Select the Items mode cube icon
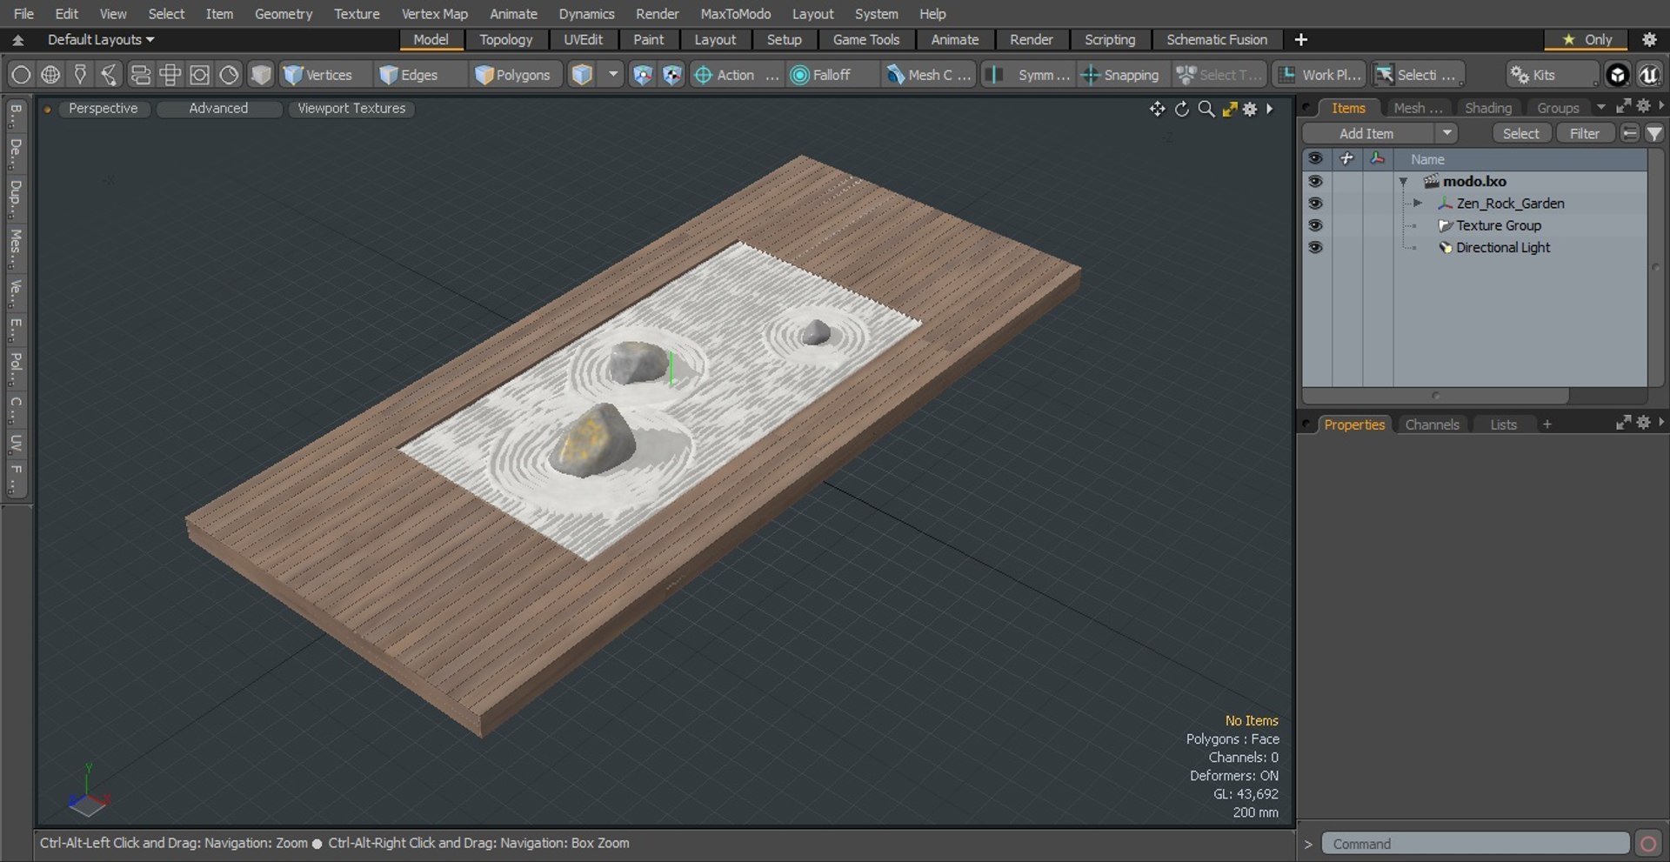Image resolution: width=1670 pixels, height=862 pixels. pyautogui.click(x=582, y=75)
